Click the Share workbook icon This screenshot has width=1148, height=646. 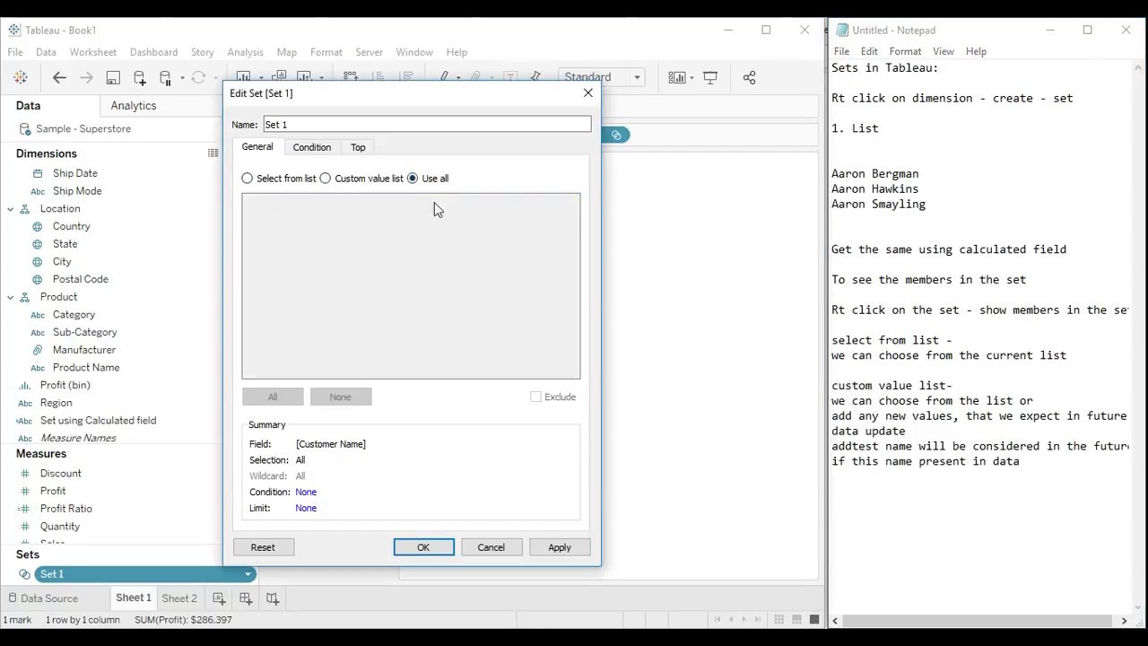[749, 77]
